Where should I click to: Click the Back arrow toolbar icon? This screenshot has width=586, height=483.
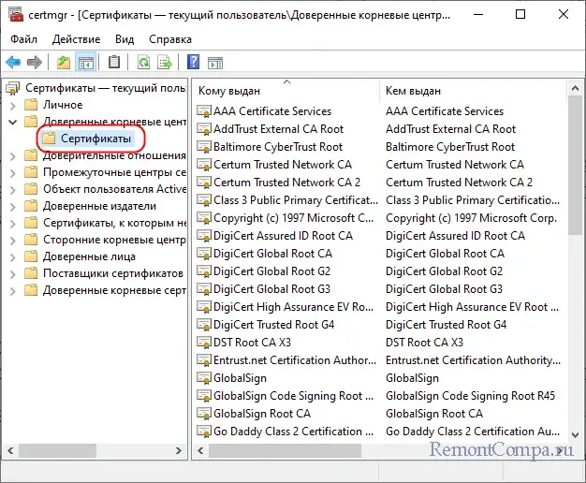(13, 63)
